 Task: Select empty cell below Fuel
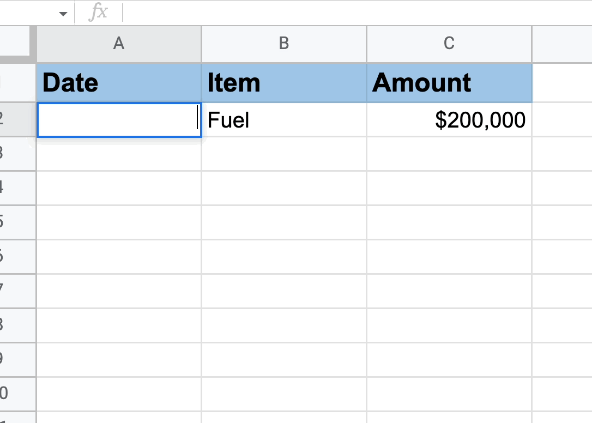point(284,154)
